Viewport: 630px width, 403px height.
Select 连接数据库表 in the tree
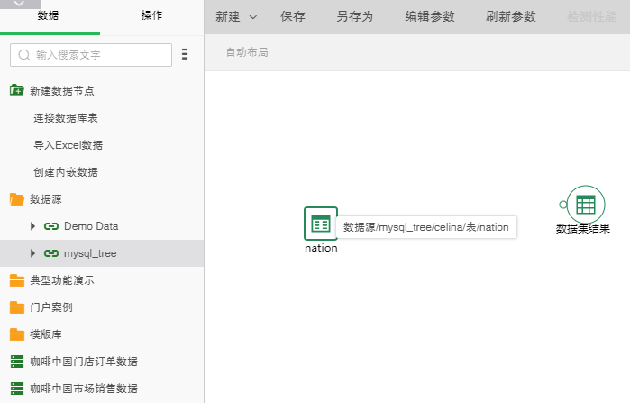pyautogui.click(x=66, y=117)
